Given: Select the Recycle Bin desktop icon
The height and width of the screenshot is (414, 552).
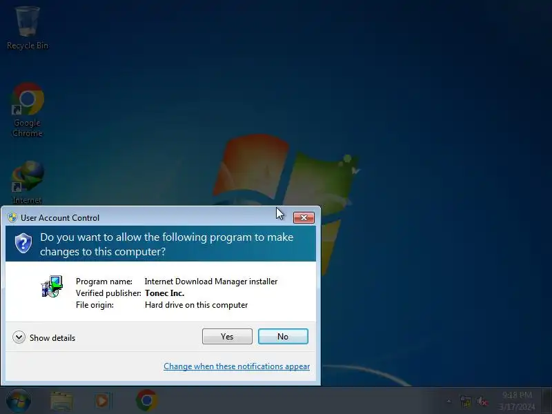Looking at the screenshot, I should coord(28,28).
